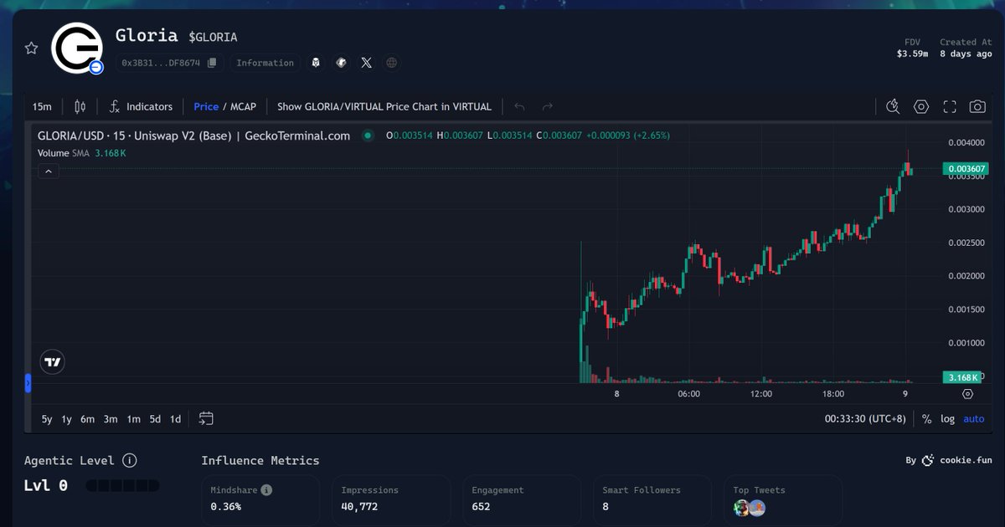This screenshot has width=1005, height=527.
Task: Undo the last chart action
Action: pos(520,107)
